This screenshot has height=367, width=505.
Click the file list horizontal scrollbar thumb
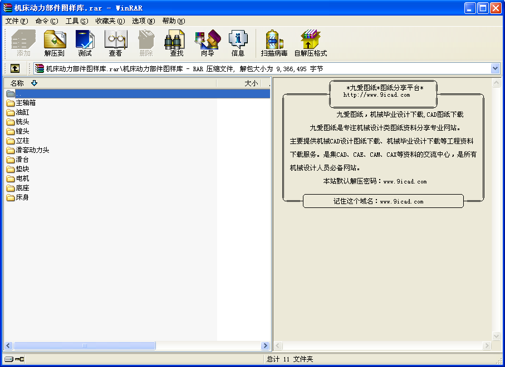(x=85, y=346)
